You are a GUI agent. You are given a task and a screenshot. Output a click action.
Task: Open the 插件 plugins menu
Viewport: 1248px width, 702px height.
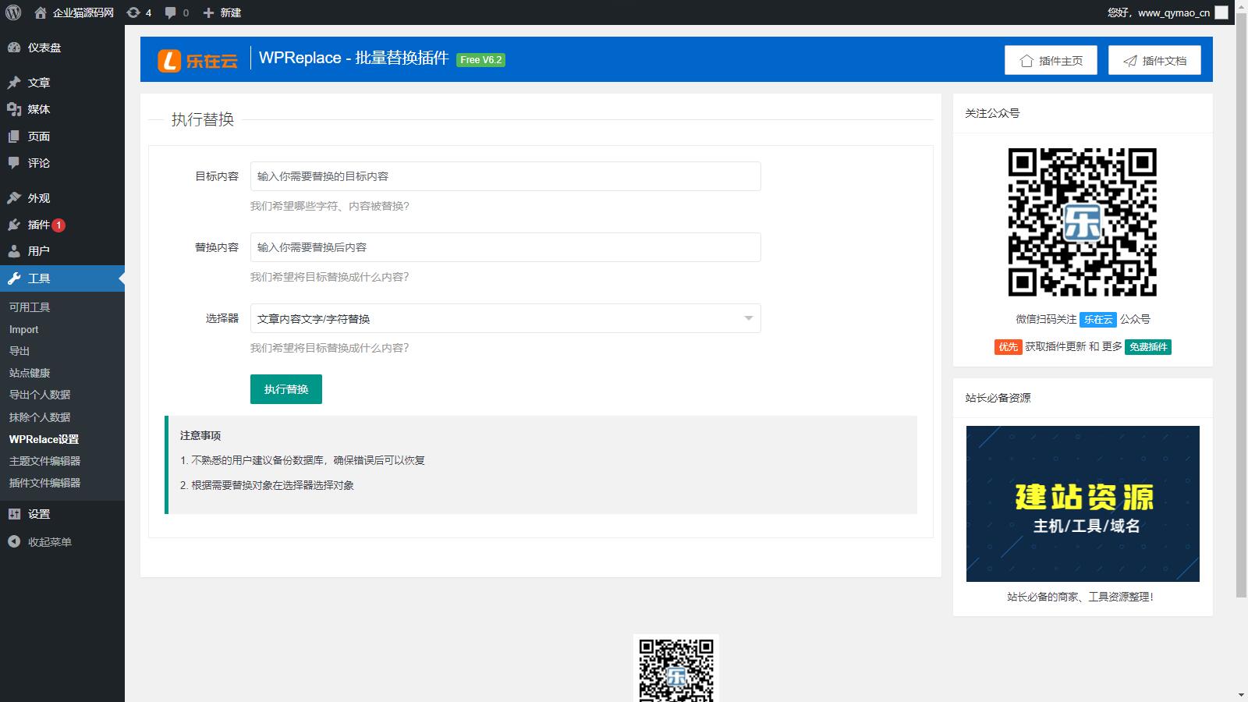tap(39, 225)
